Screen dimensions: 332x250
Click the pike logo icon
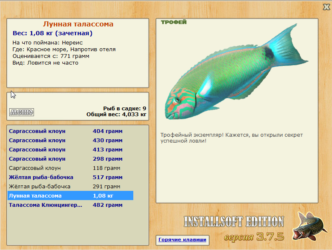pos(310,227)
